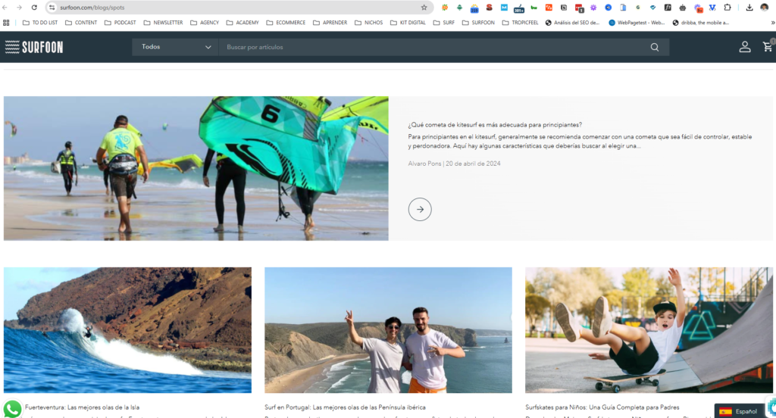776x418 pixels.
Task: Reload the page in browser
Action: (34, 8)
